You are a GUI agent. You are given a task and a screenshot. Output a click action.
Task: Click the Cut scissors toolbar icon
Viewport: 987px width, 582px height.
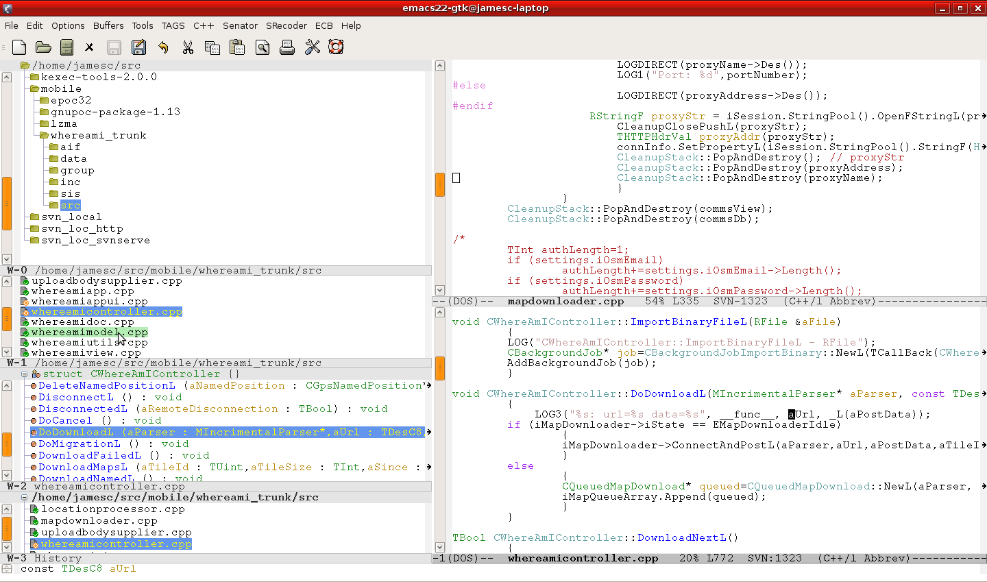(188, 47)
